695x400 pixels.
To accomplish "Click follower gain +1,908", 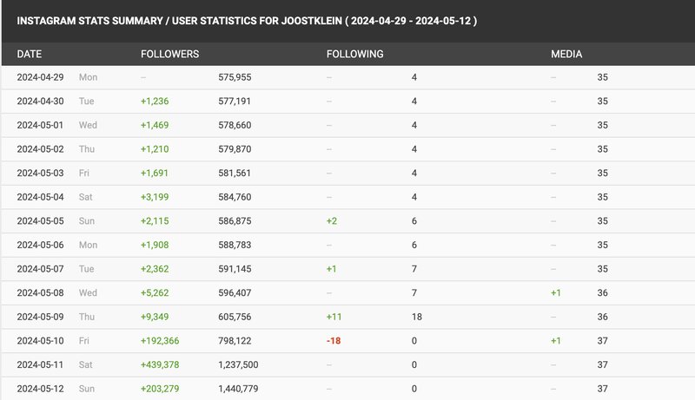I will pyautogui.click(x=155, y=245).
